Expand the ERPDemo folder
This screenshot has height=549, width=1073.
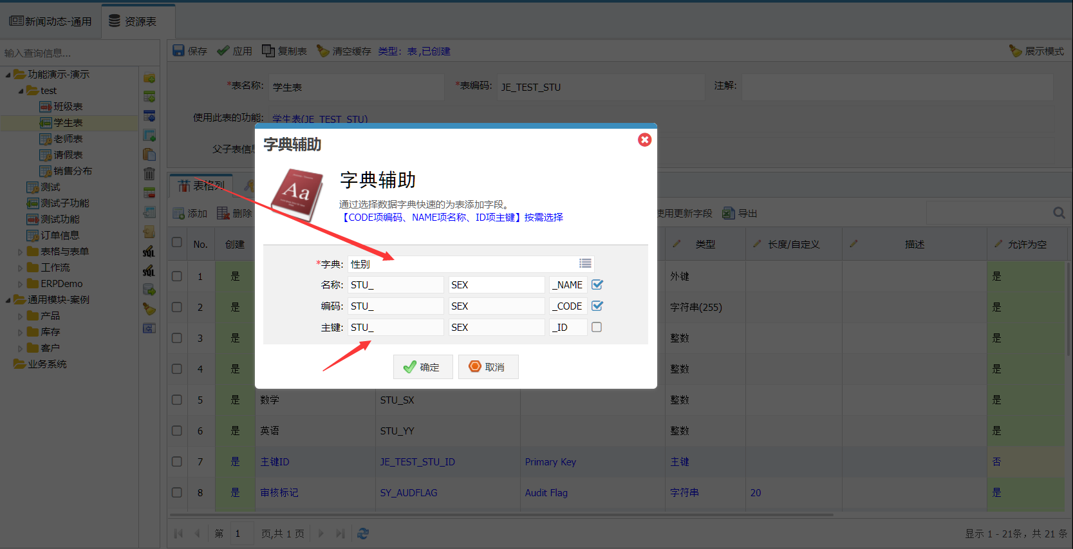21,284
